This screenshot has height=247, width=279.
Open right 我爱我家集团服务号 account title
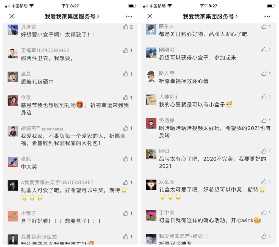[208, 16]
